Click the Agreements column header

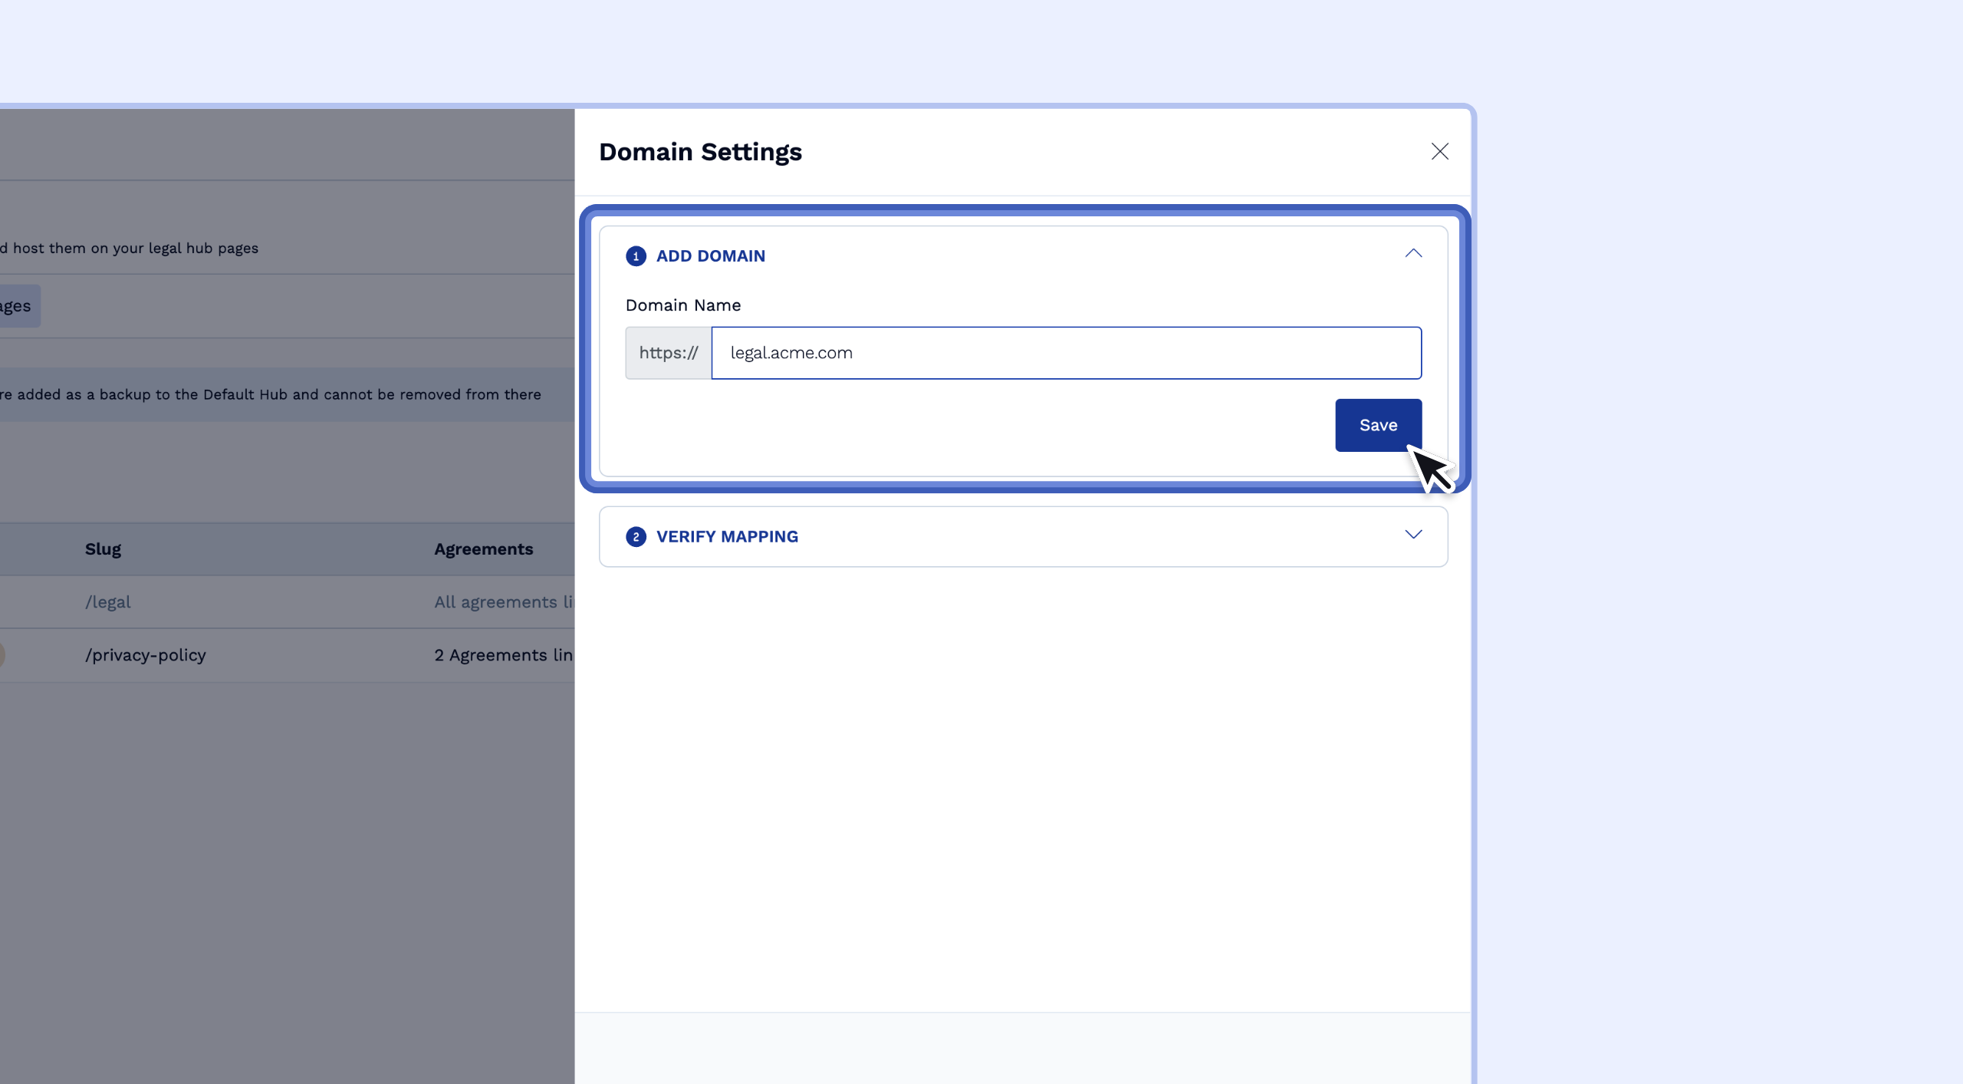click(483, 549)
